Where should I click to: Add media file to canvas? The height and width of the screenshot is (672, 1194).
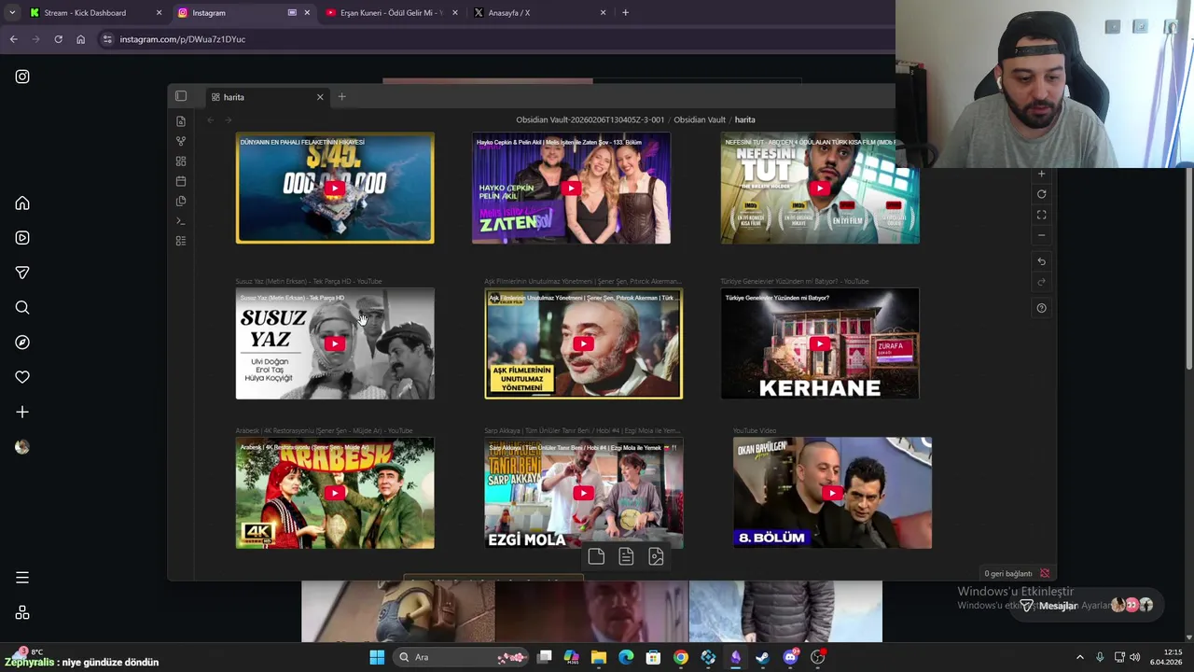point(656,557)
